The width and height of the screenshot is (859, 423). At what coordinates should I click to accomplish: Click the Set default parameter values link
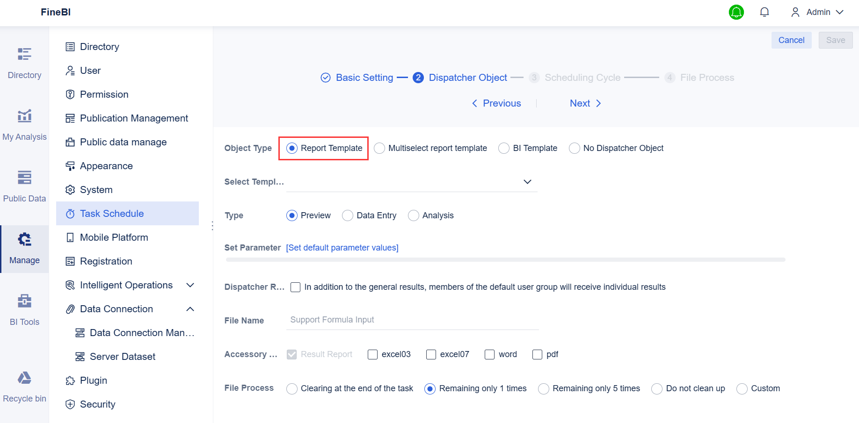tap(342, 247)
